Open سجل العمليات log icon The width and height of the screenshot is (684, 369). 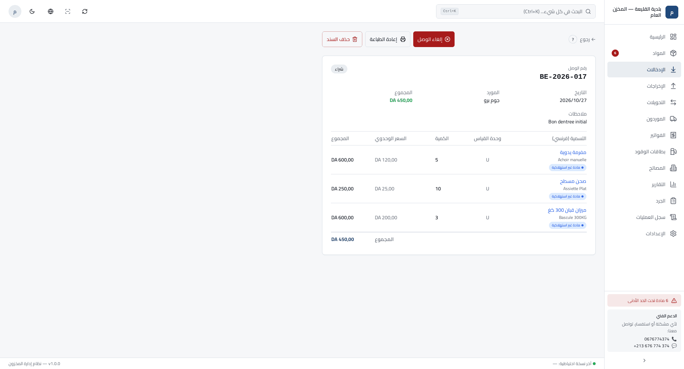click(673, 217)
